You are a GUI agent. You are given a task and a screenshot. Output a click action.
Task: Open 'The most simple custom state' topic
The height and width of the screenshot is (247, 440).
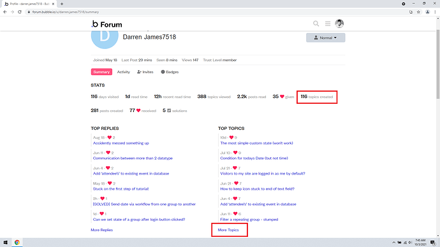pos(256,143)
